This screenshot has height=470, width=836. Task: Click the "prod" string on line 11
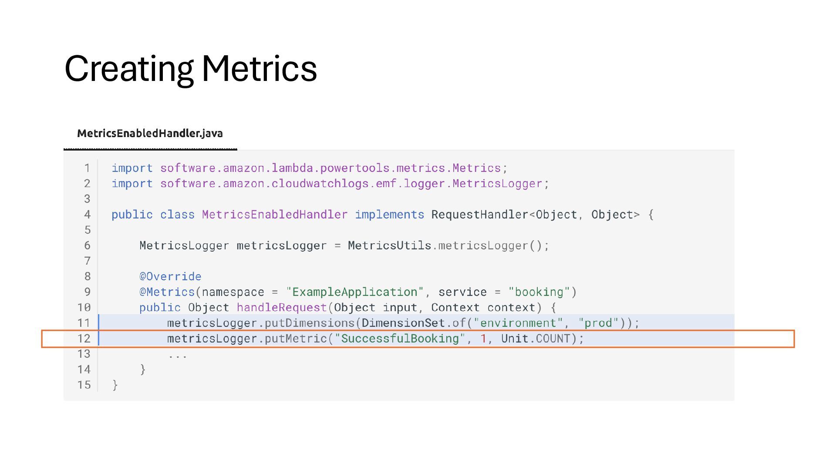[598, 323]
